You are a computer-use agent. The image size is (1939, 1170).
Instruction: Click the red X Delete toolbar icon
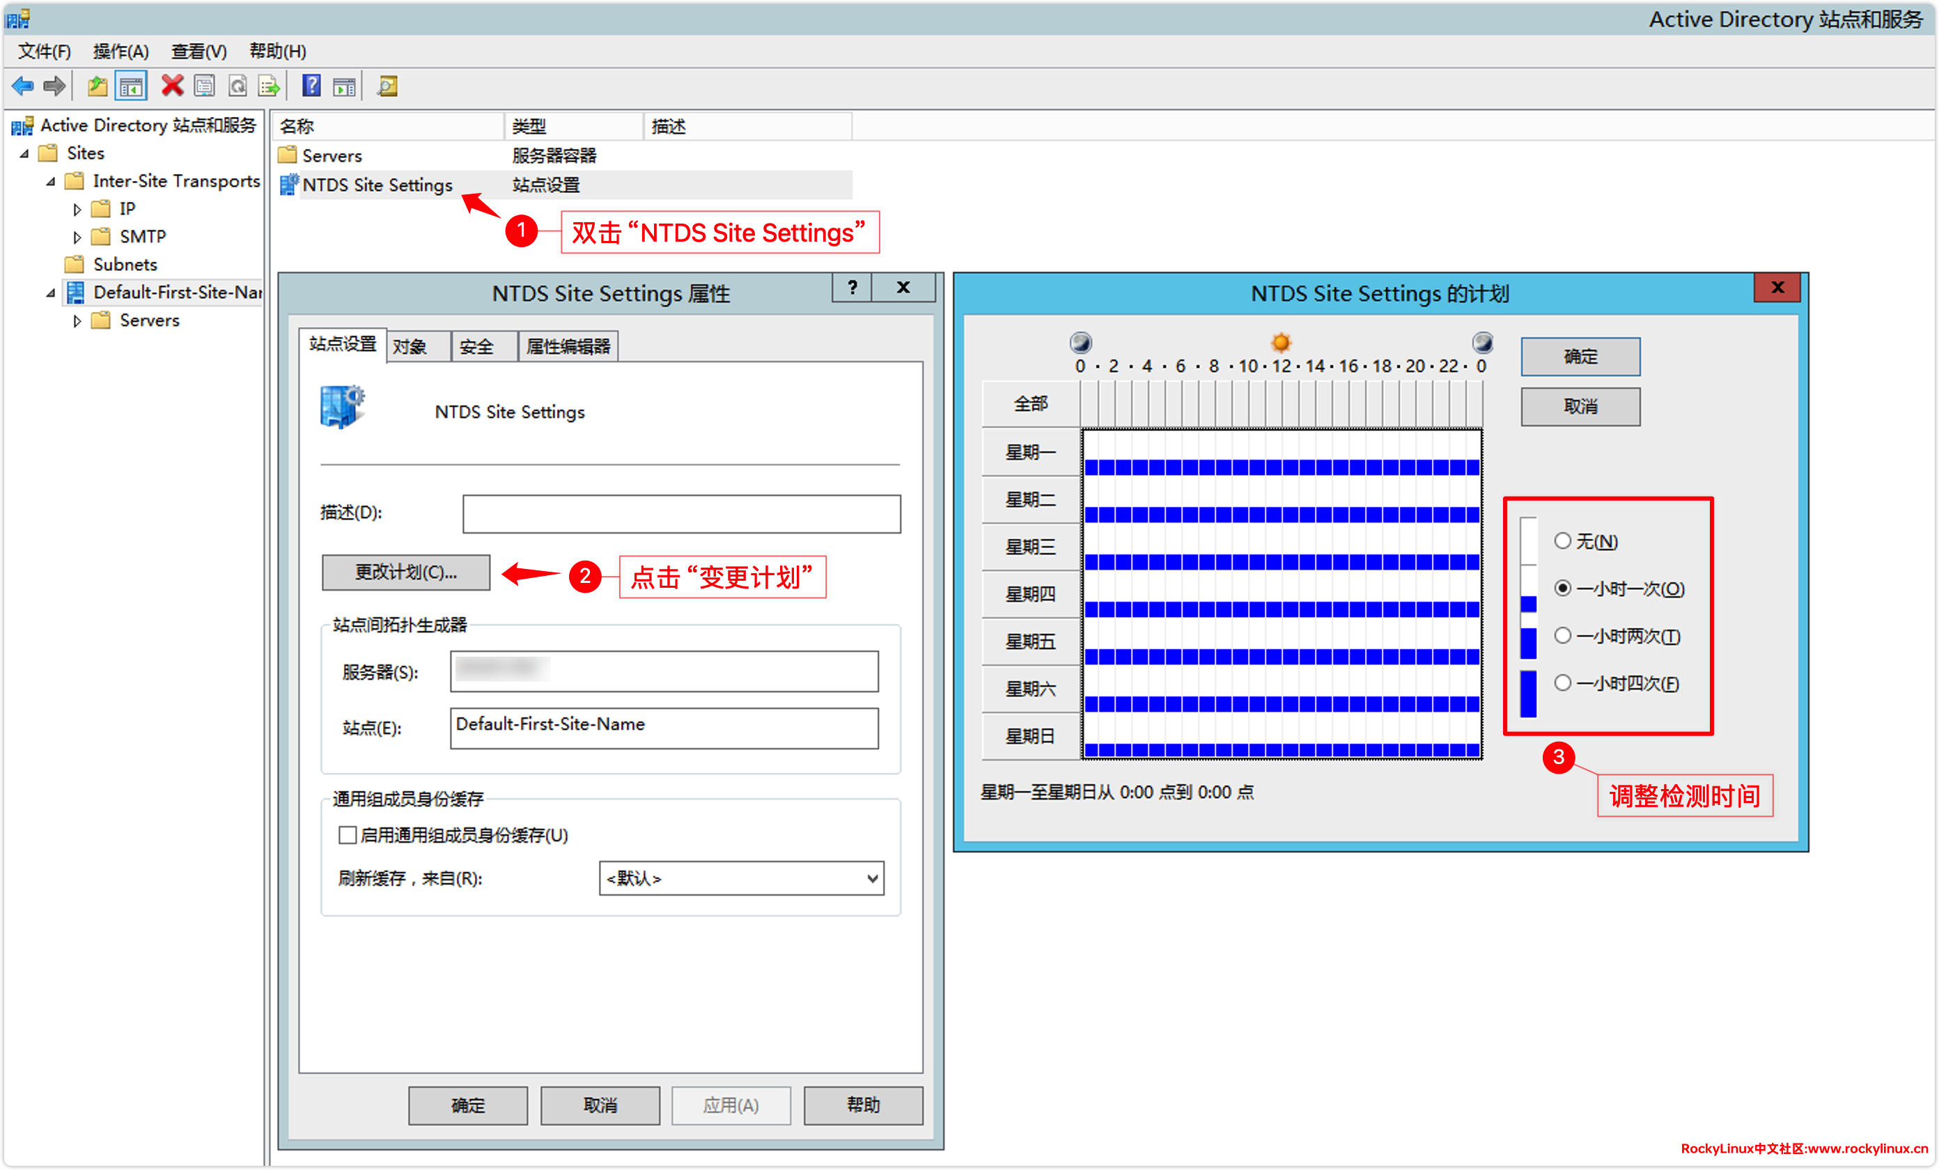click(x=171, y=85)
